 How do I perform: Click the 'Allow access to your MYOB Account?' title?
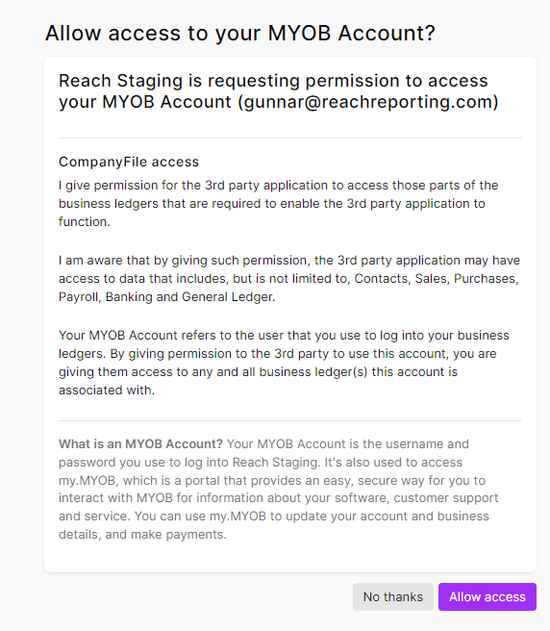click(240, 33)
